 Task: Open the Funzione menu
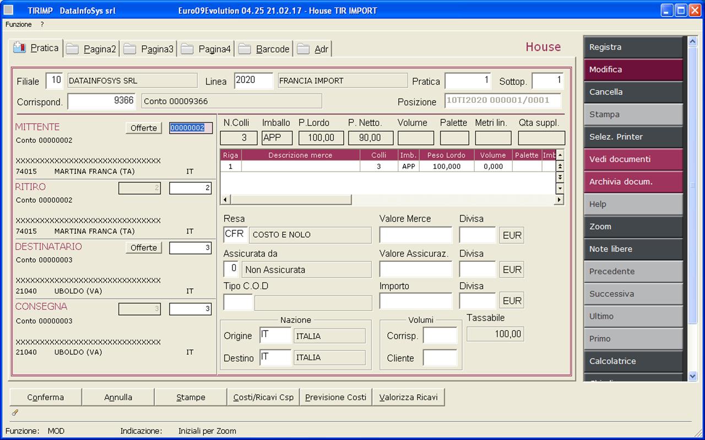pos(19,25)
